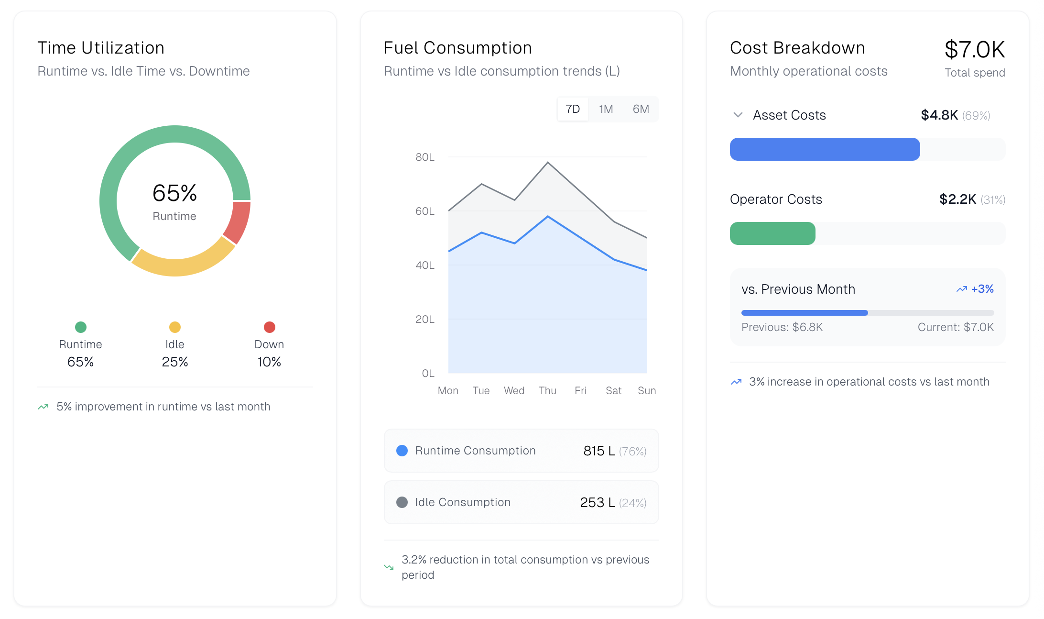Collapse the Asset Costs chevron
The image size is (1044, 619).
coord(738,115)
